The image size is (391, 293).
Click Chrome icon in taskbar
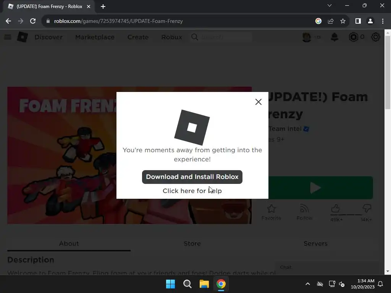pyautogui.click(x=221, y=284)
